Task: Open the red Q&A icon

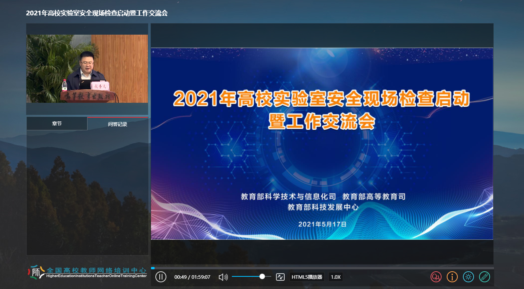Action: pyautogui.click(x=436, y=277)
